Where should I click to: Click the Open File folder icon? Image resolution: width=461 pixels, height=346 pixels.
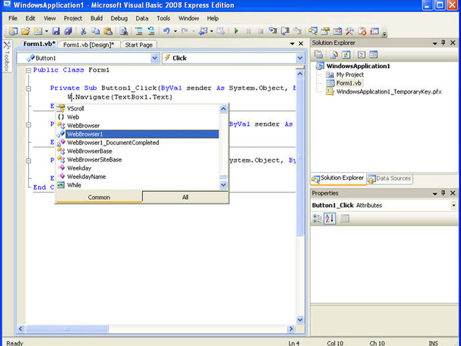26,31
